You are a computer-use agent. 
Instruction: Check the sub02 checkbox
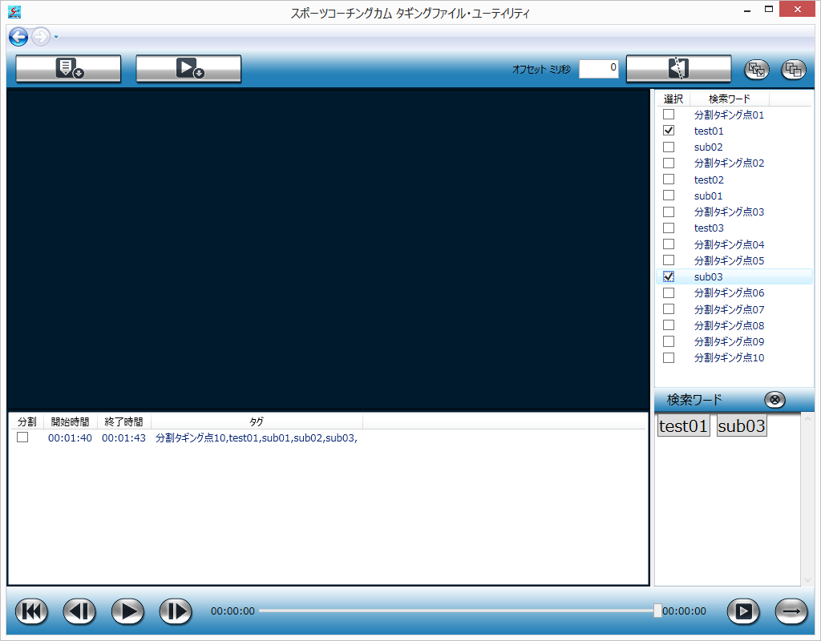(x=669, y=147)
